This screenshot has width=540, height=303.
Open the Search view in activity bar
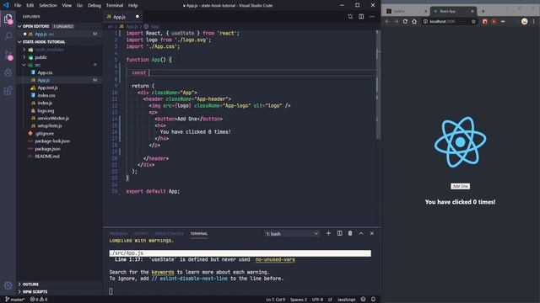tap(8, 36)
